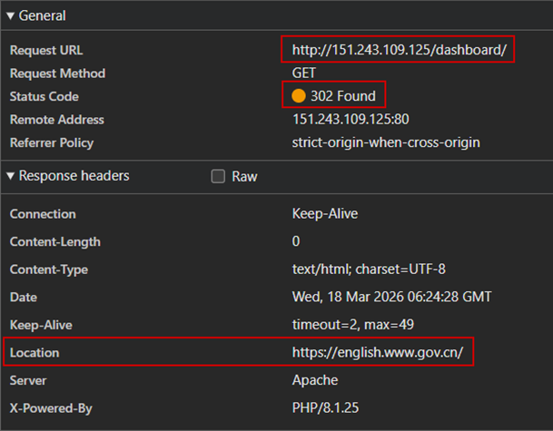Click the Content-Length header name

pyautogui.click(x=55, y=241)
